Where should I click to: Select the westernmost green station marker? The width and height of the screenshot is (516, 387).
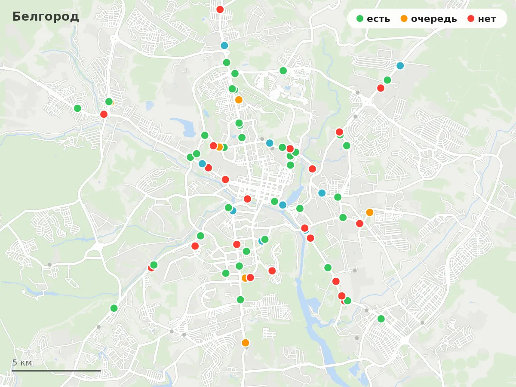(77, 108)
